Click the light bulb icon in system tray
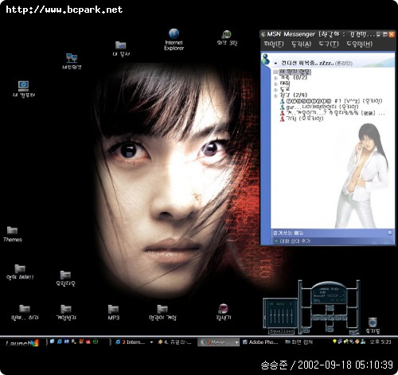The image size is (398, 375). (x=334, y=342)
